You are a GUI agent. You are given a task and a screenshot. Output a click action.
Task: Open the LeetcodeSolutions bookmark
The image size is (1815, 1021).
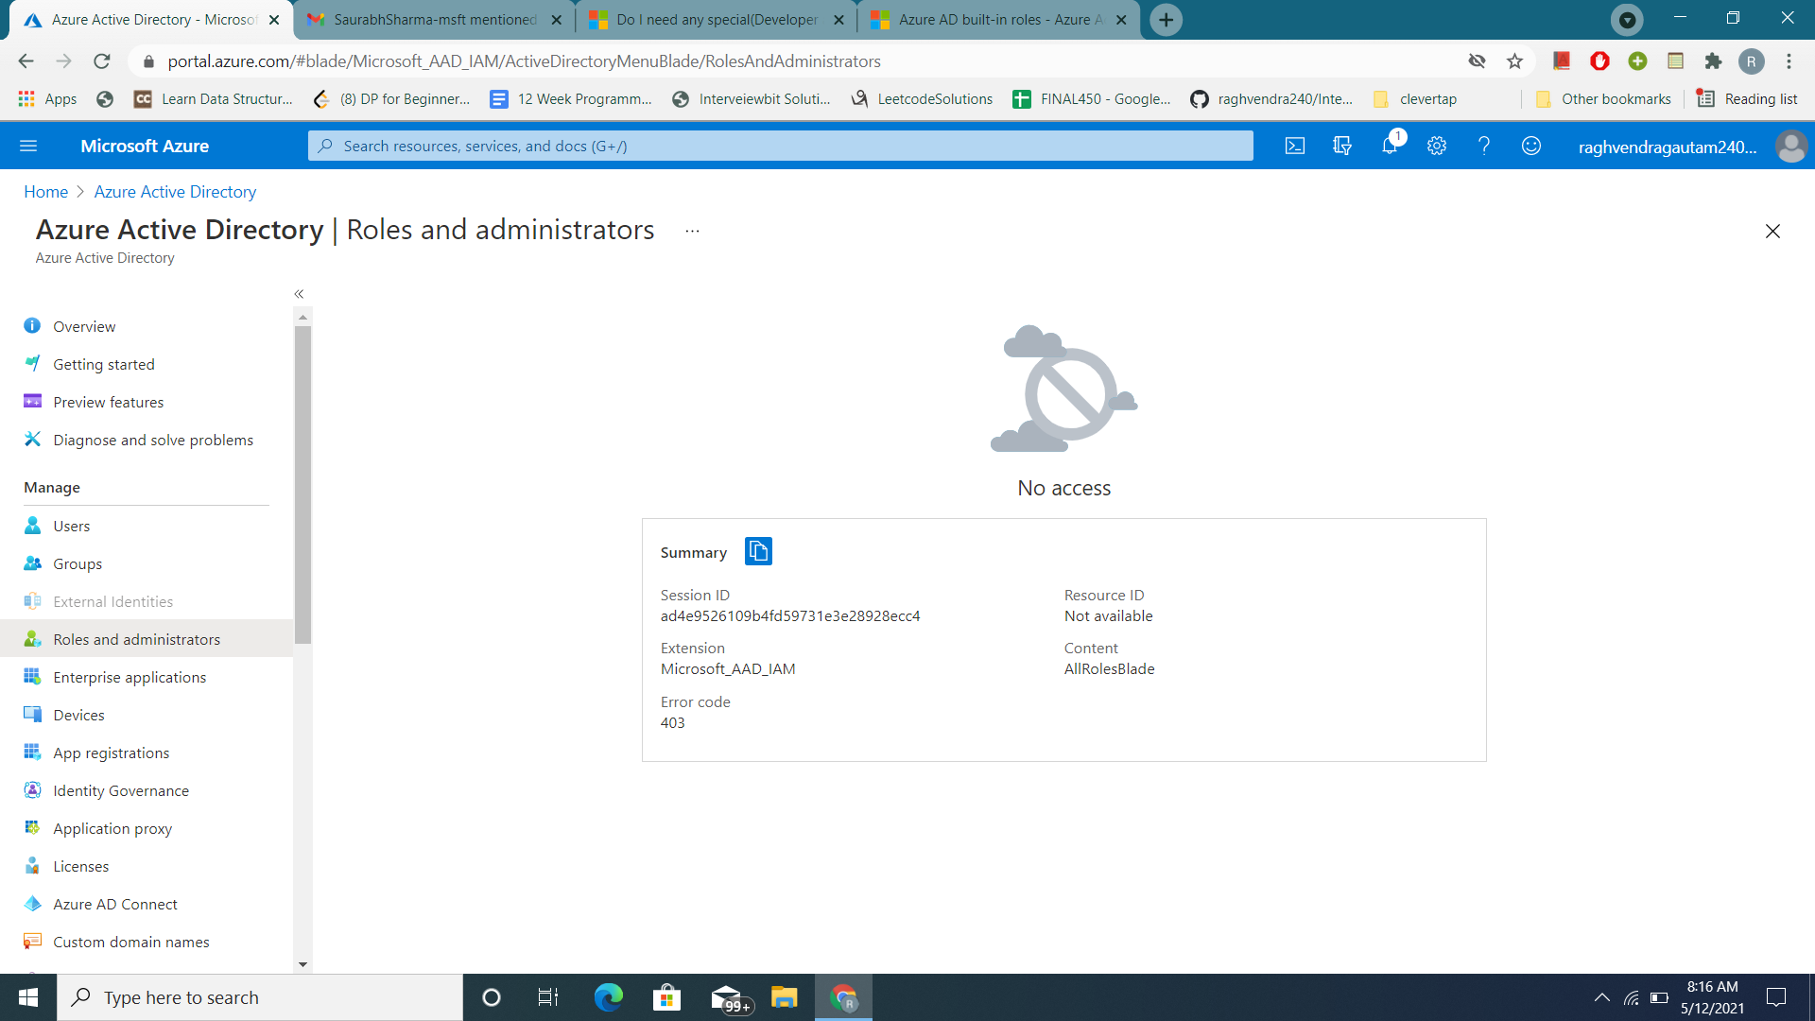[x=922, y=99]
